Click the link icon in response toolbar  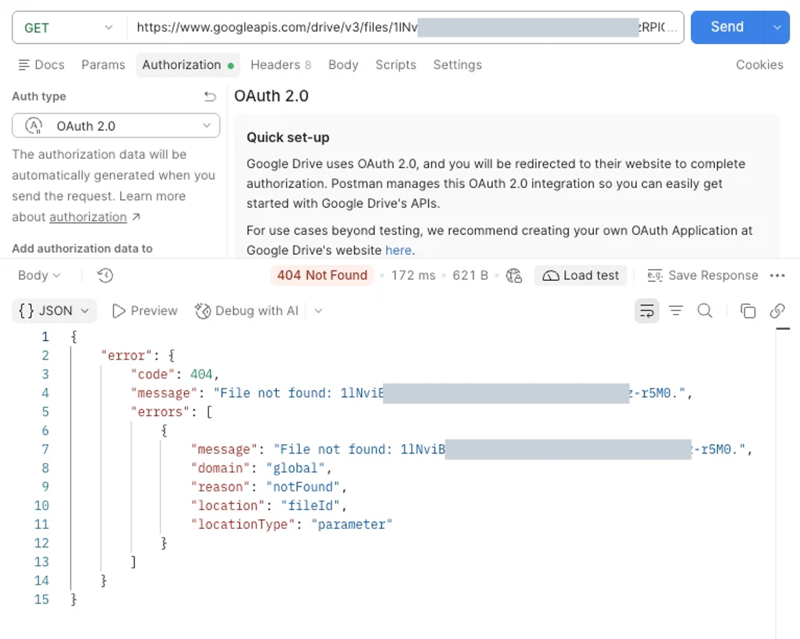tap(777, 311)
